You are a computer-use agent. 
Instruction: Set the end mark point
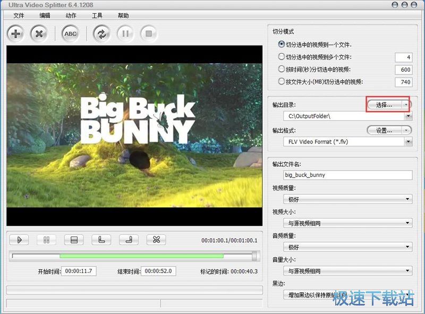click(x=129, y=240)
